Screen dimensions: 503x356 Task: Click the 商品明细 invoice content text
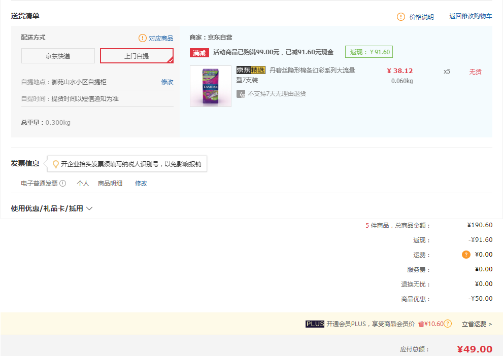(110, 183)
